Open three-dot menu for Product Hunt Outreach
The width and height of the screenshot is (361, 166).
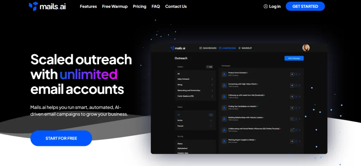(x=300, y=74)
